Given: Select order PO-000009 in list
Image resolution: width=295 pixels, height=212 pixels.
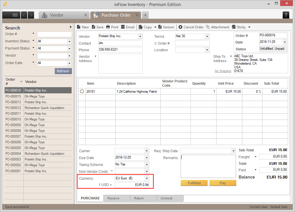Looking at the screenshot, I should click(x=38, y=125).
